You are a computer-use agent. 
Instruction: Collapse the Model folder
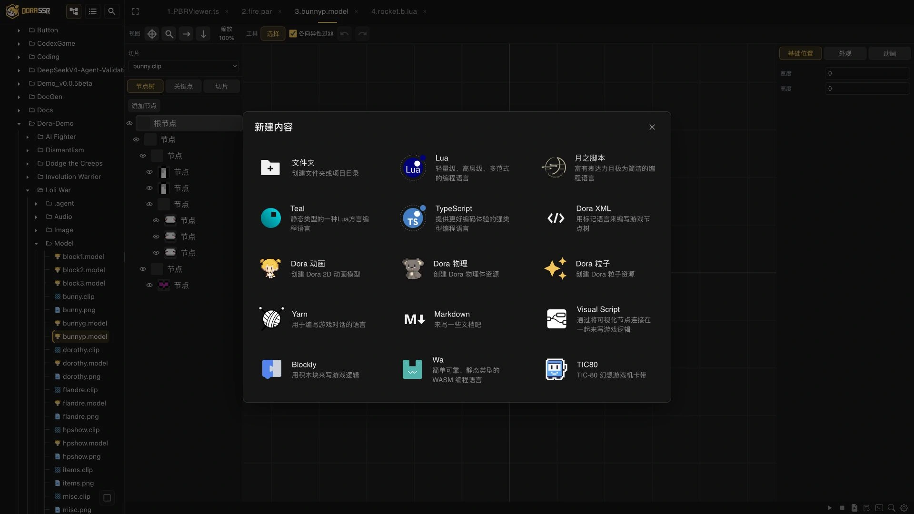36,243
